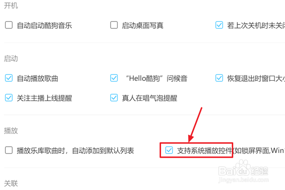Viewport: 285px width, 190px height.
Task: Disable the 自动播放歌曲 checkbox
Action: tap(9, 78)
